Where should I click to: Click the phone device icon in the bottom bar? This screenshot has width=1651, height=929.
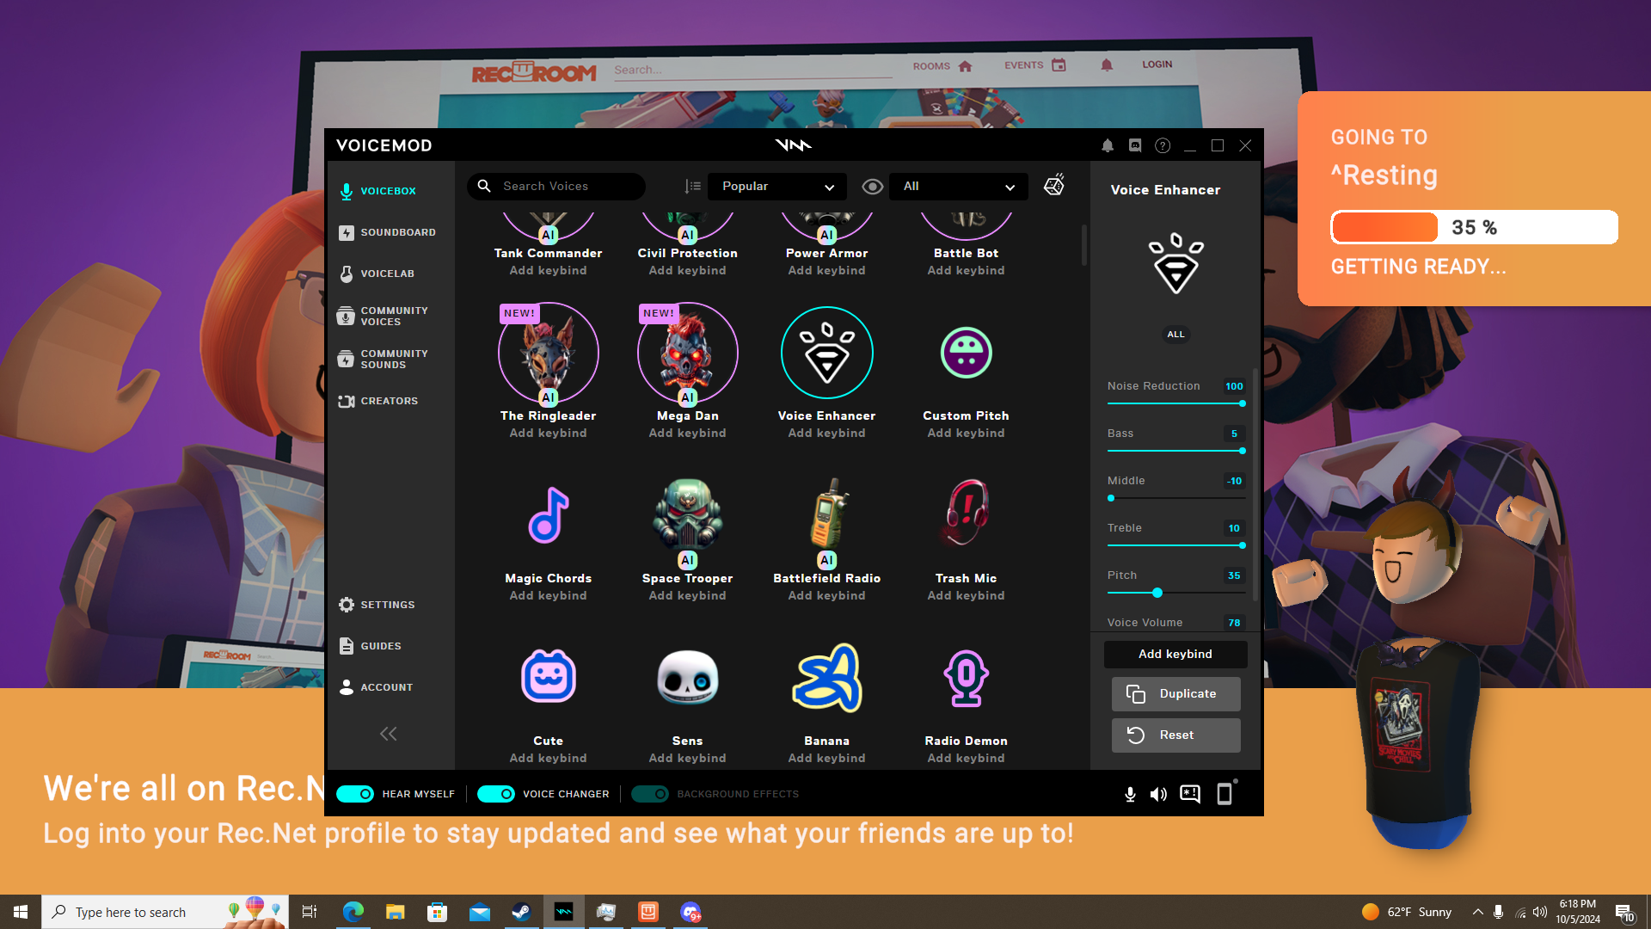coord(1224,794)
